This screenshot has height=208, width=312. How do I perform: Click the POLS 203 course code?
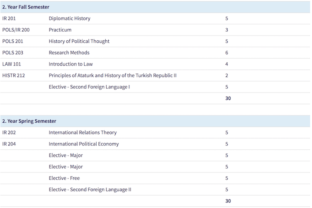point(12,53)
